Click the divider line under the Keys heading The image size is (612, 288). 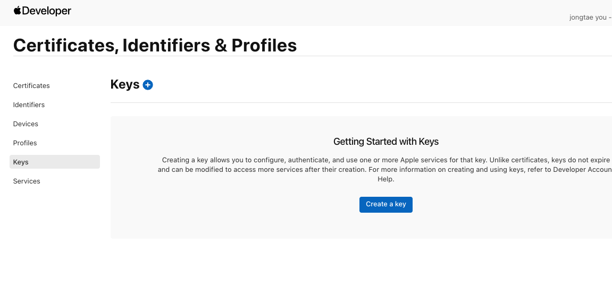coord(361,102)
